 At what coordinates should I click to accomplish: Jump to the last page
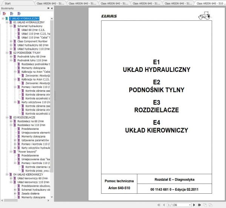[200, 205]
